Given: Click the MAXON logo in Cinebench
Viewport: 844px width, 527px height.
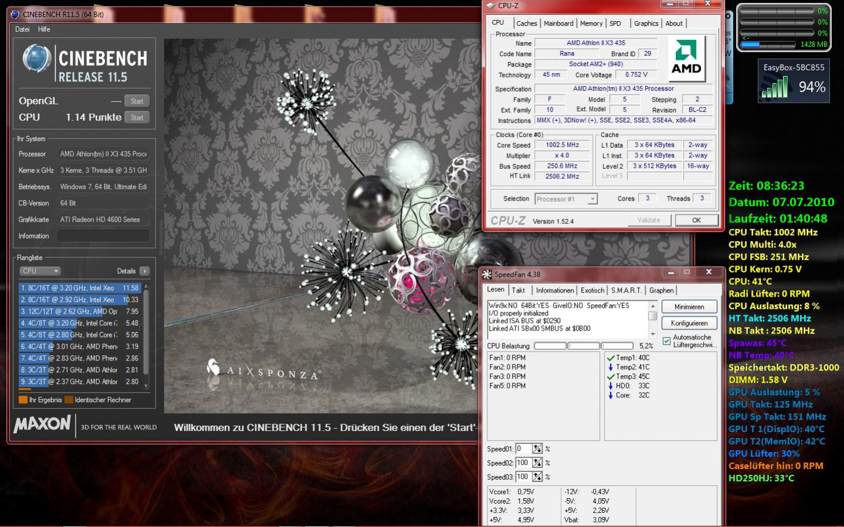Looking at the screenshot, I should (42, 423).
